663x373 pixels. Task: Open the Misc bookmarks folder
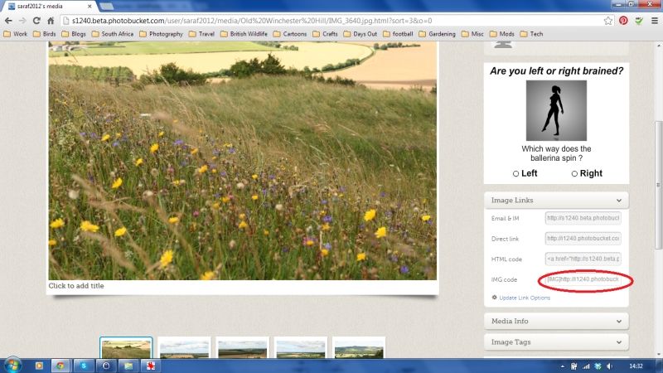pyautogui.click(x=472, y=34)
